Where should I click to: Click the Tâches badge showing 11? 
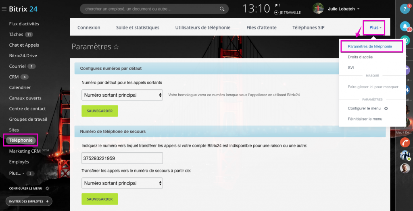pos(29,35)
